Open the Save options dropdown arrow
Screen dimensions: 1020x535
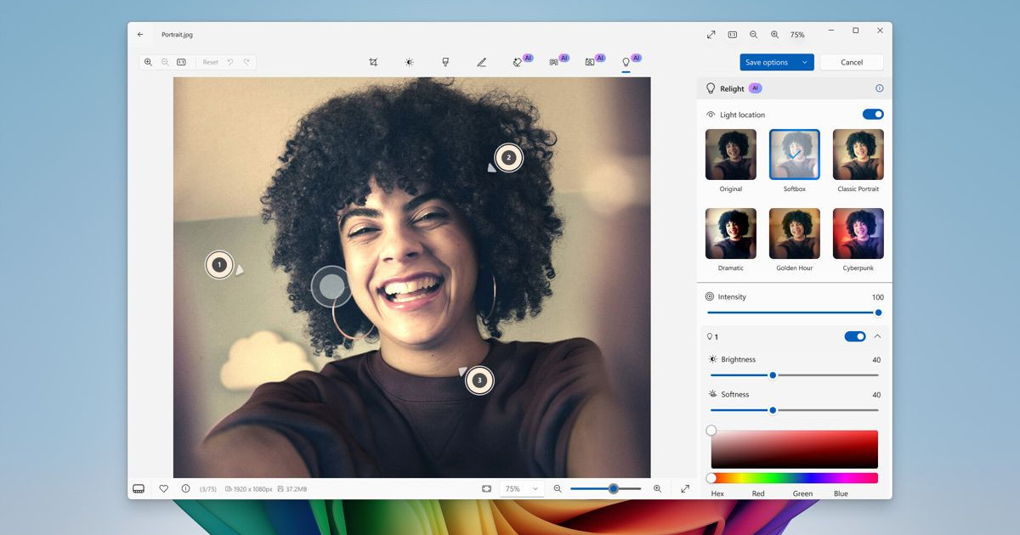point(804,62)
